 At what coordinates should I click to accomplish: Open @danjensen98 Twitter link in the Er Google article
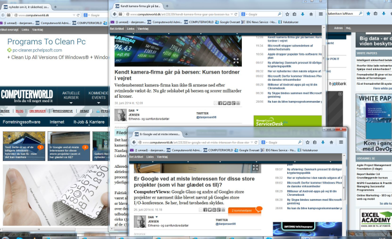(x=226, y=224)
